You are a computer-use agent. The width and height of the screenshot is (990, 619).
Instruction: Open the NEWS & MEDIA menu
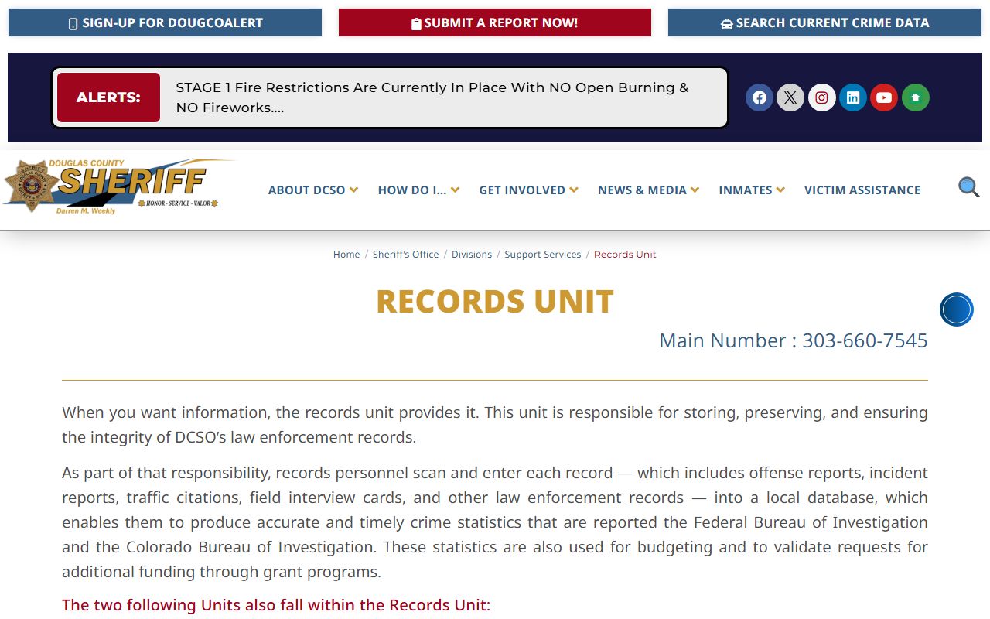pos(642,190)
